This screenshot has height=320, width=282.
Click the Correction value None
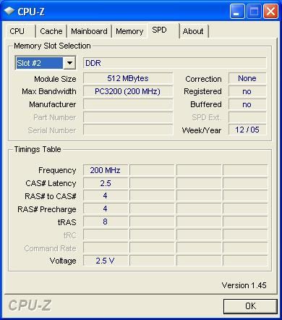tap(247, 78)
